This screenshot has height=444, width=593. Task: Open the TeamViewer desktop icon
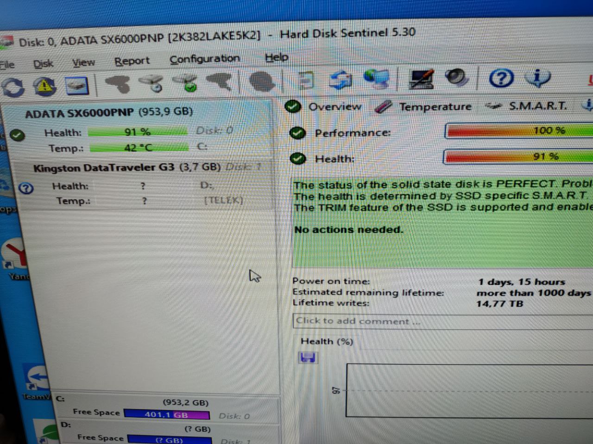pos(36,382)
